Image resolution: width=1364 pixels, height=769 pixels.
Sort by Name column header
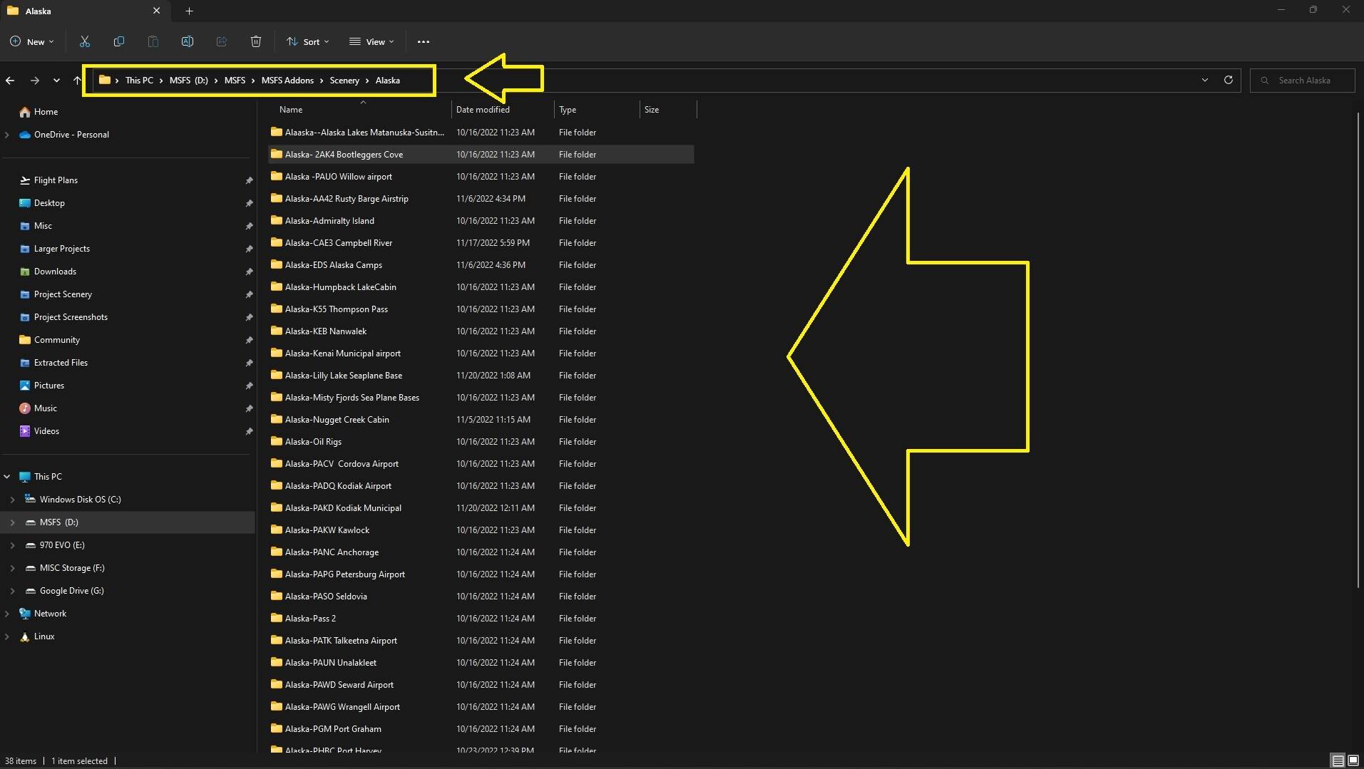pos(360,110)
